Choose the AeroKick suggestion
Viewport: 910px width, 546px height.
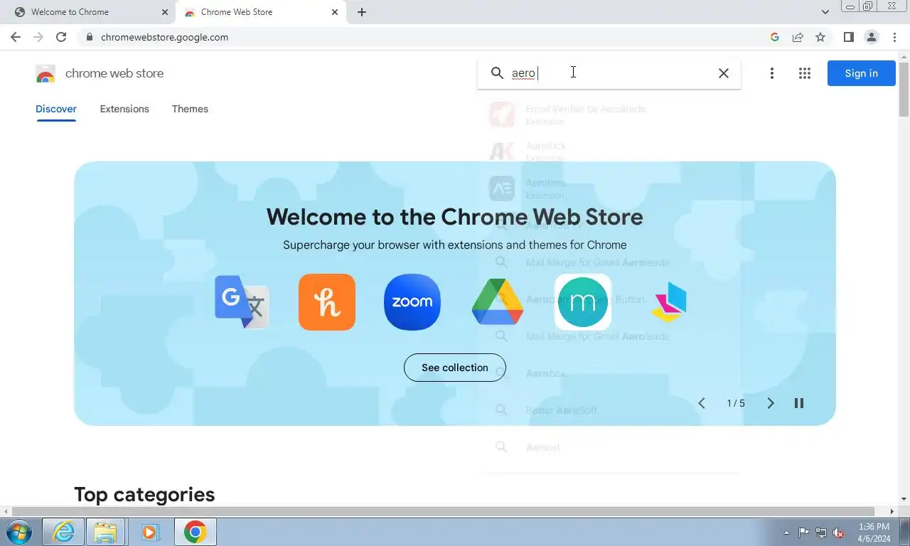click(x=609, y=151)
